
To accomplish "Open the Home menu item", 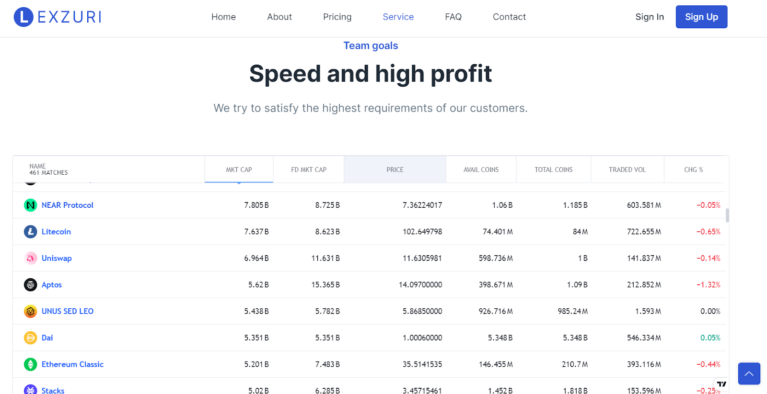I will [223, 17].
